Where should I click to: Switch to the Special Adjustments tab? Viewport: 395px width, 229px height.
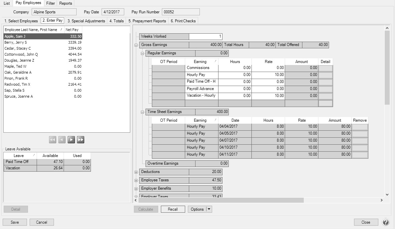(86, 21)
